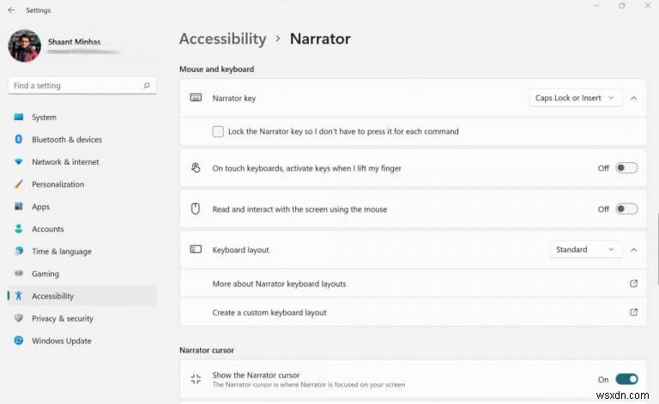Click the search magnifier icon
The height and width of the screenshot is (404, 659).
(x=147, y=86)
